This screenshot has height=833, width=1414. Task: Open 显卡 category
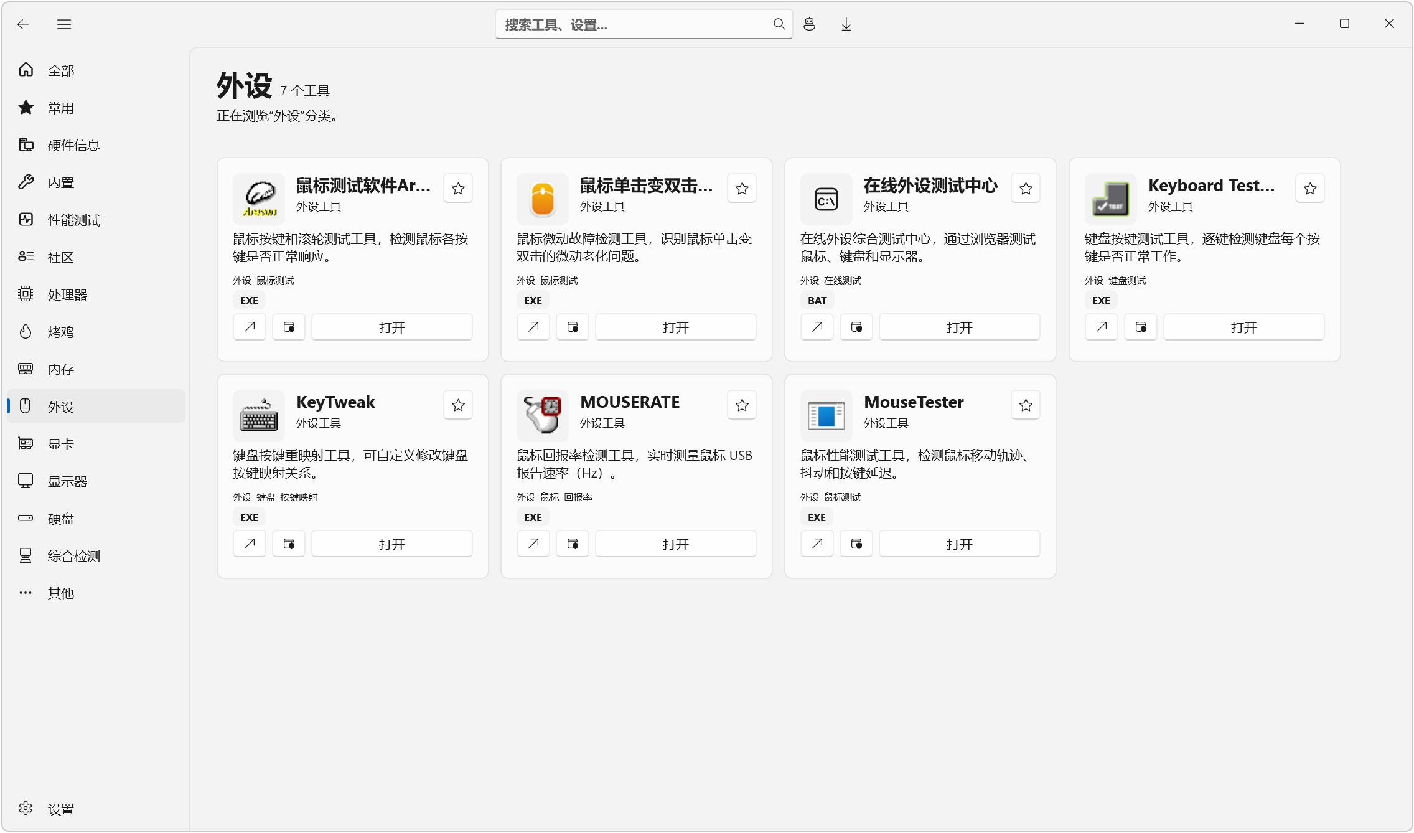tap(96, 444)
